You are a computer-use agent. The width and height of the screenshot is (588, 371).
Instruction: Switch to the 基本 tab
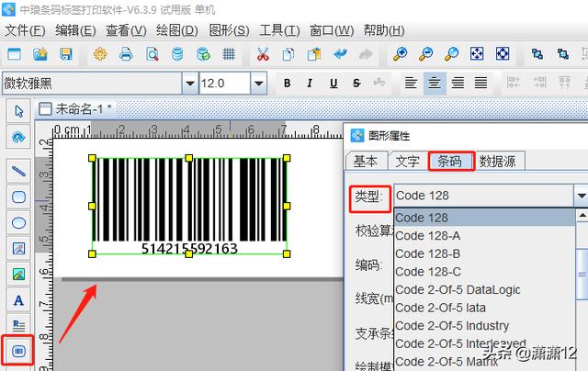click(x=366, y=161)
